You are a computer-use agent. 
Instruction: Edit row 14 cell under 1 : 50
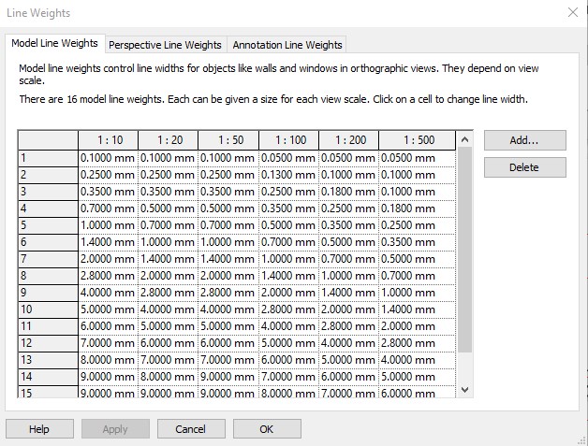click(x=228, y=377)
